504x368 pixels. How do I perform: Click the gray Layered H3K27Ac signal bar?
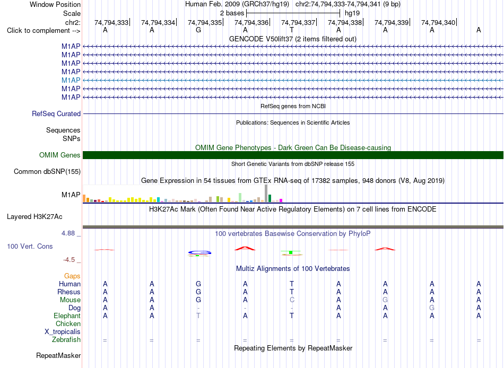pyautogui.click(x=293, y=227)
